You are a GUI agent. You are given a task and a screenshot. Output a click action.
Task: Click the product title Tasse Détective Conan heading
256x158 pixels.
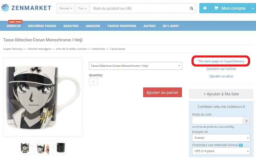click(43, 40)
